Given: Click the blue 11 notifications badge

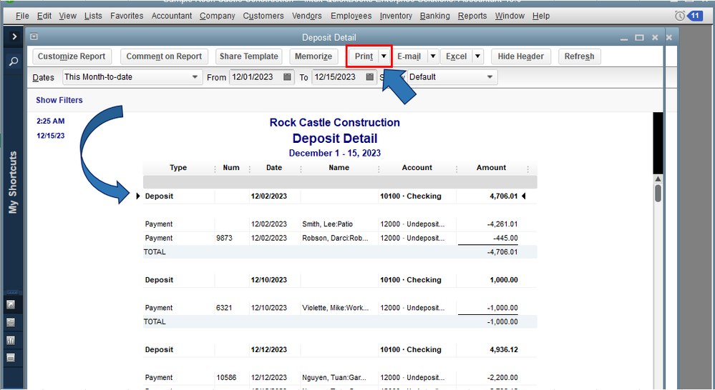Looking at the screenshot, I should click(695, 16).
